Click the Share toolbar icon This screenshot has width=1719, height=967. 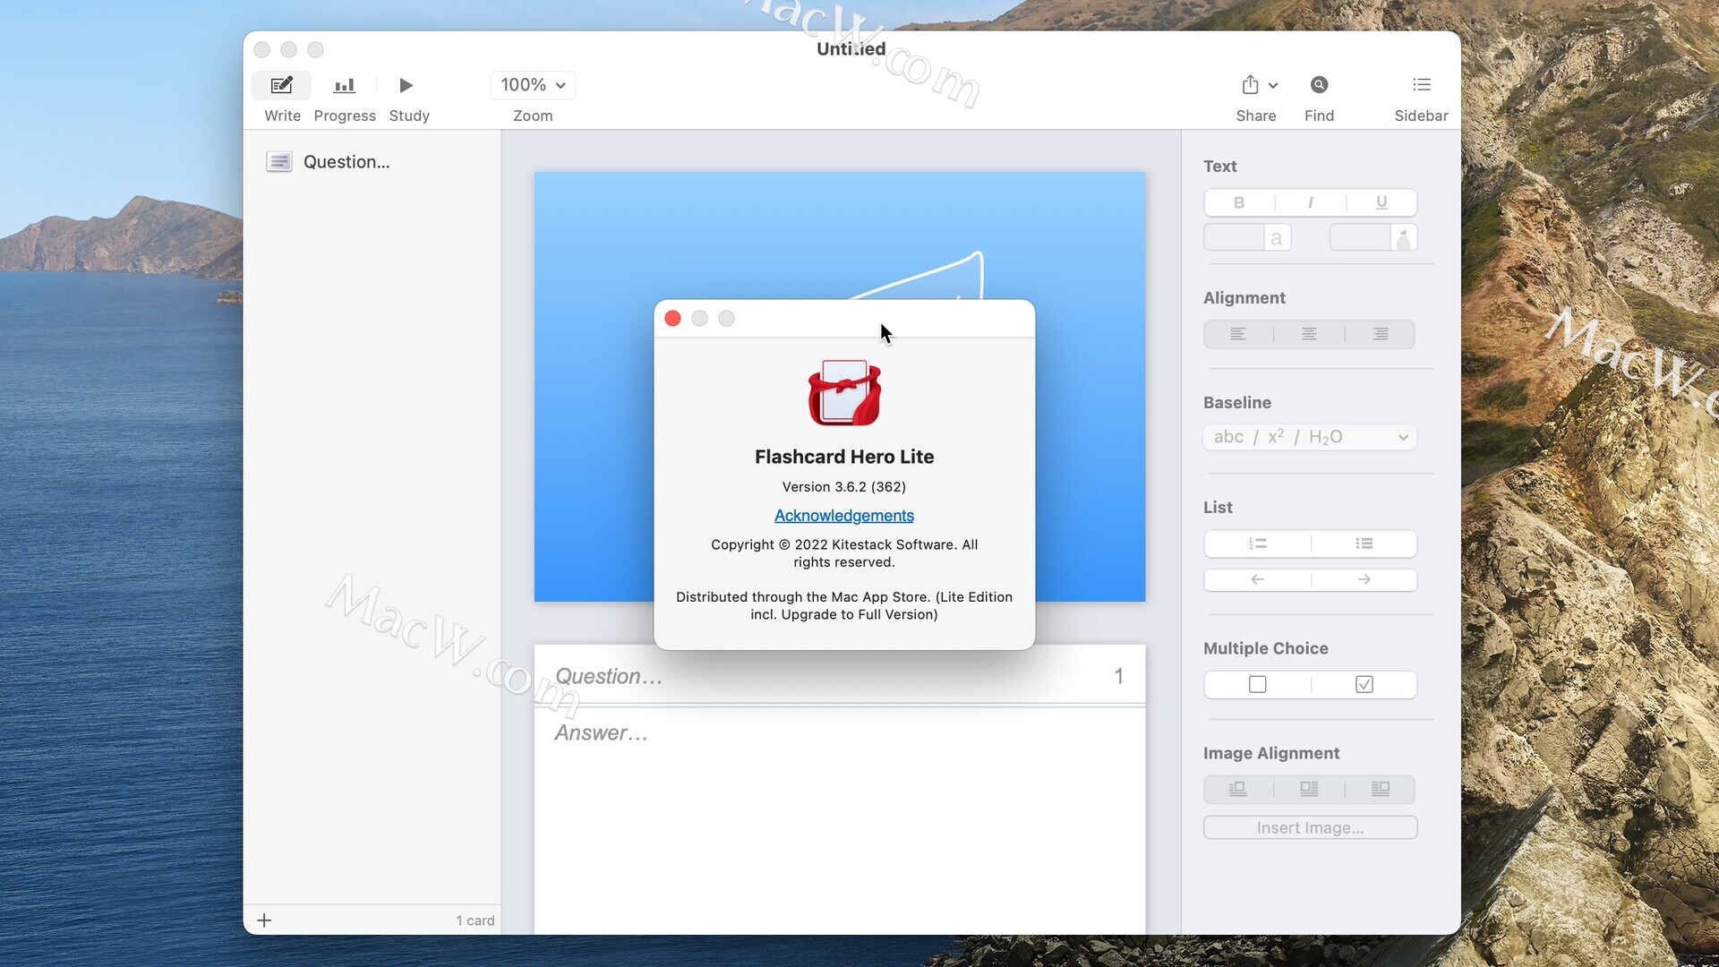point(1250,85)
